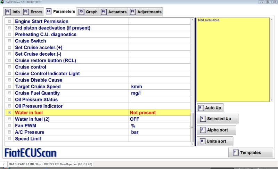Select the Parameters tab
This screenshot has width=278, height=169.
coord(60,11)
